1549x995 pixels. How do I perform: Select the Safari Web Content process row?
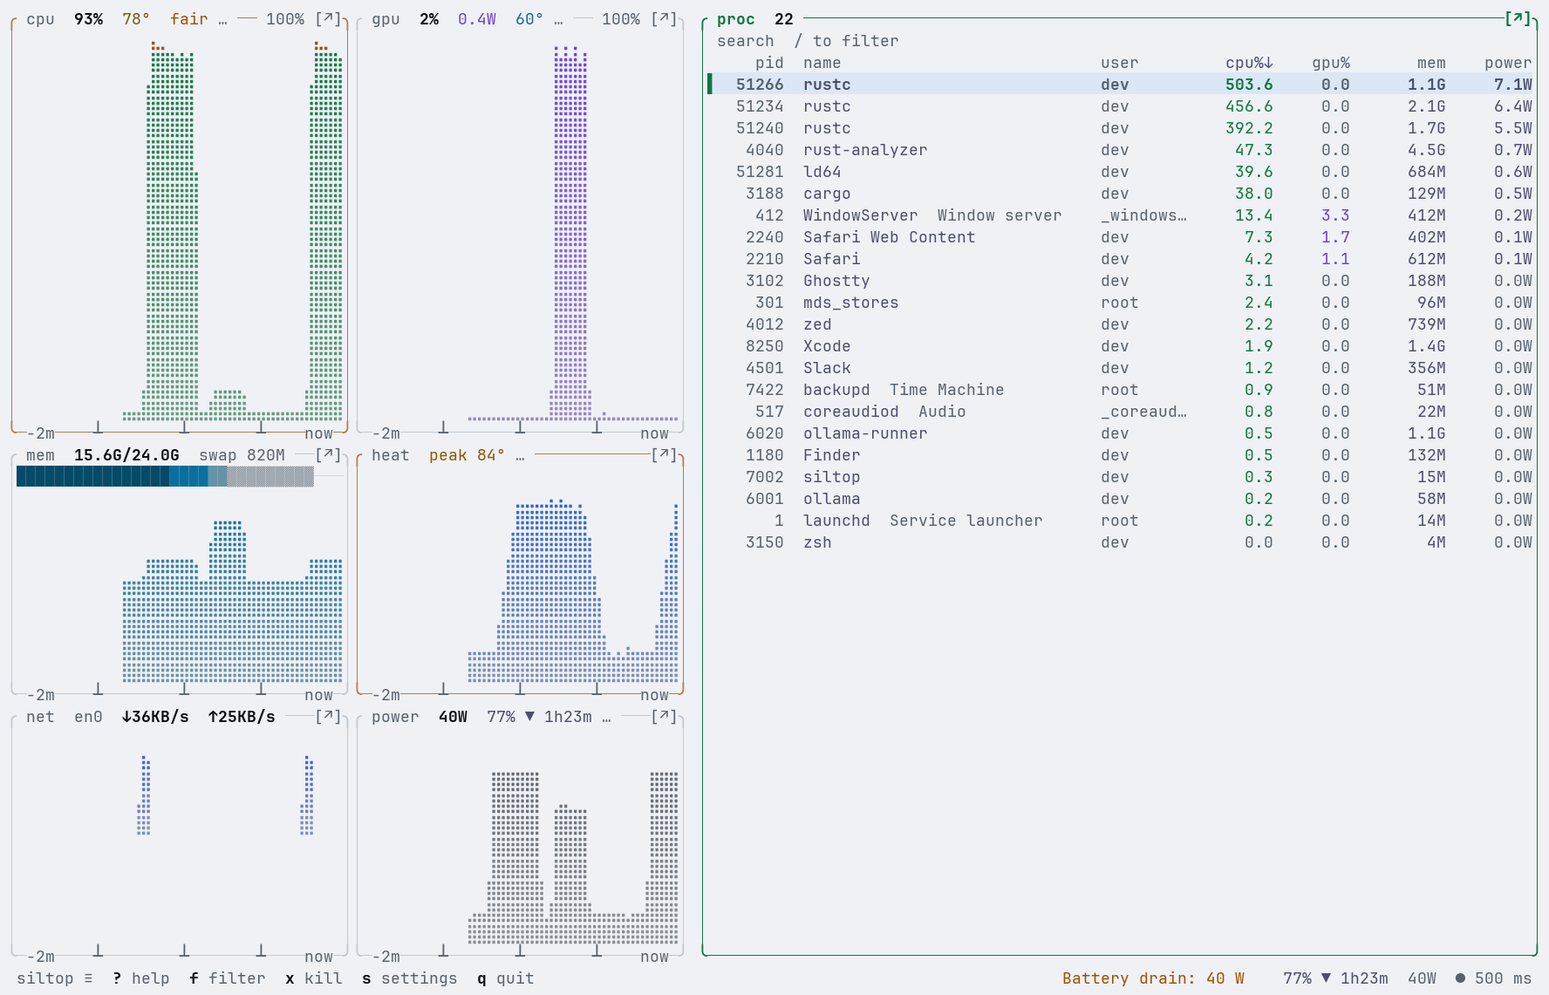tap(1120, 237)
